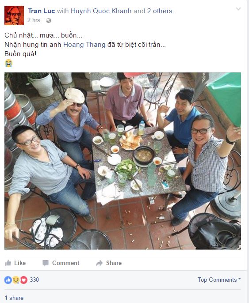
Task: Open the group dining photo
Action: coord(123,161)
